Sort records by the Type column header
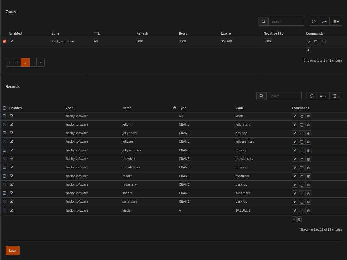Viewport: 347px width, 260px height. [182, 108]
